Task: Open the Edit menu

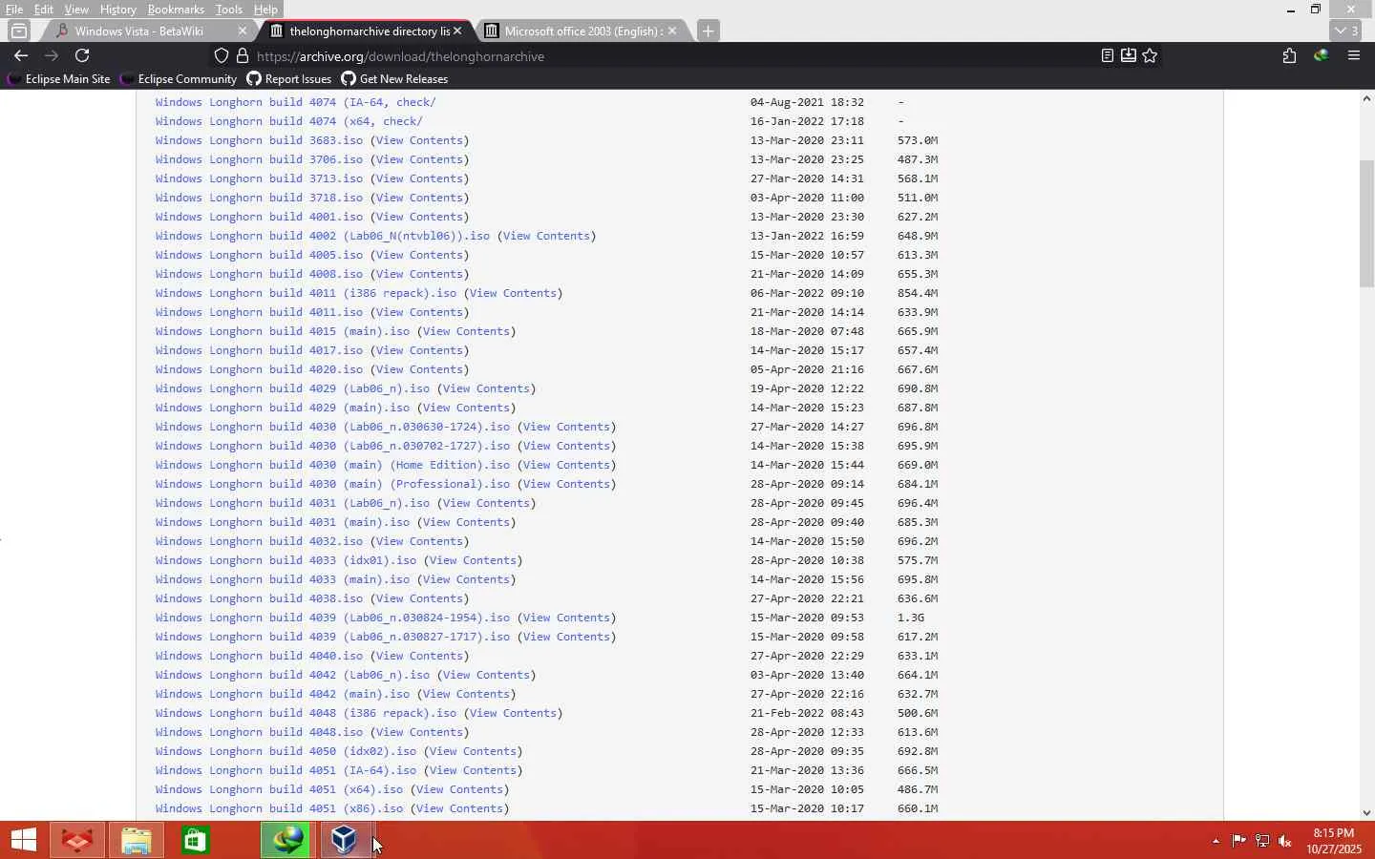Action: click(44, 10)
